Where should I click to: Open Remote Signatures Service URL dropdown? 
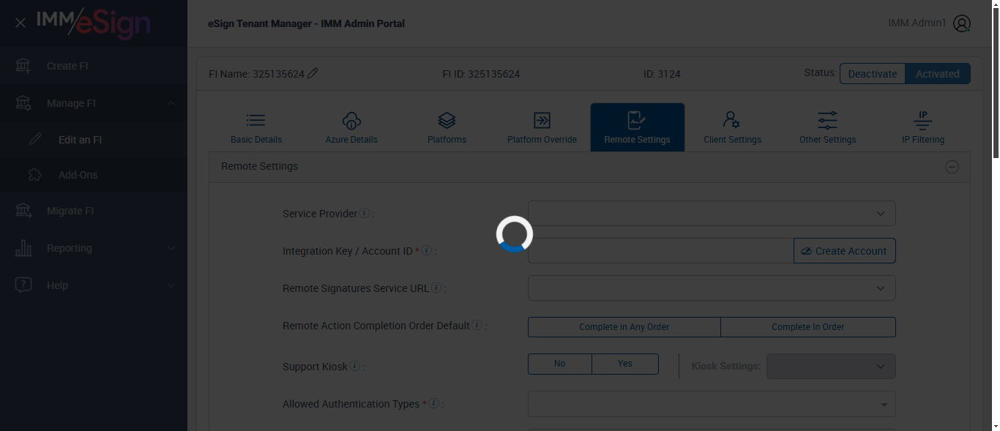712,288
